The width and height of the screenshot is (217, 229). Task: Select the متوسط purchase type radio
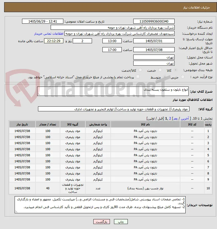coord(165,77)
